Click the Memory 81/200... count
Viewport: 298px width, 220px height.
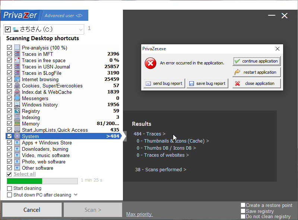point(108,124)
